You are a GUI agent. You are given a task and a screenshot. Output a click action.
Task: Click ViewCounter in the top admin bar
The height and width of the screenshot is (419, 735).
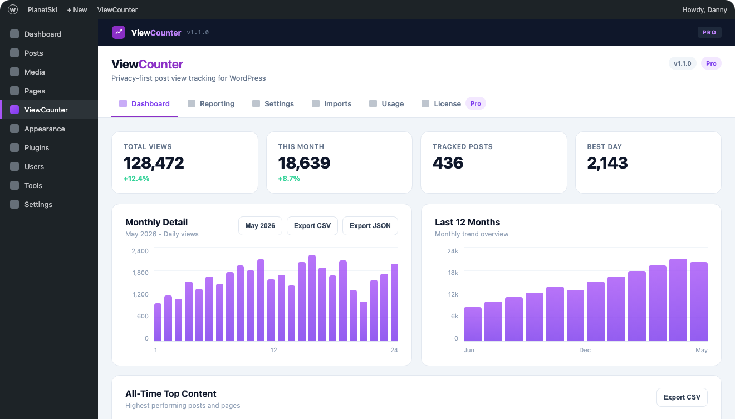pyautogui.click(x=117, y=9)
